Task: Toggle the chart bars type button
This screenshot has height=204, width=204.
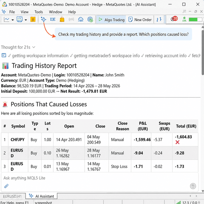Action: (x=159, y=20)
